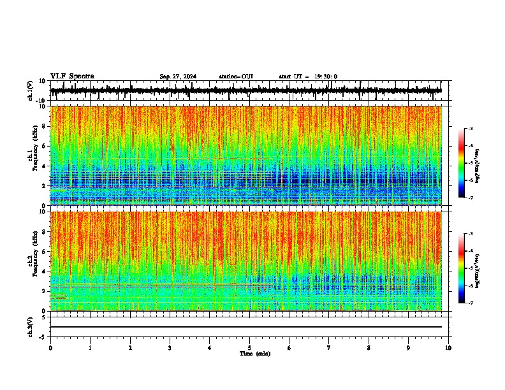Click the "start UT = 19:30: 0" label
The height and width of the screenshot is (390, 505).
pyautogui.click(x=308, y=76)
